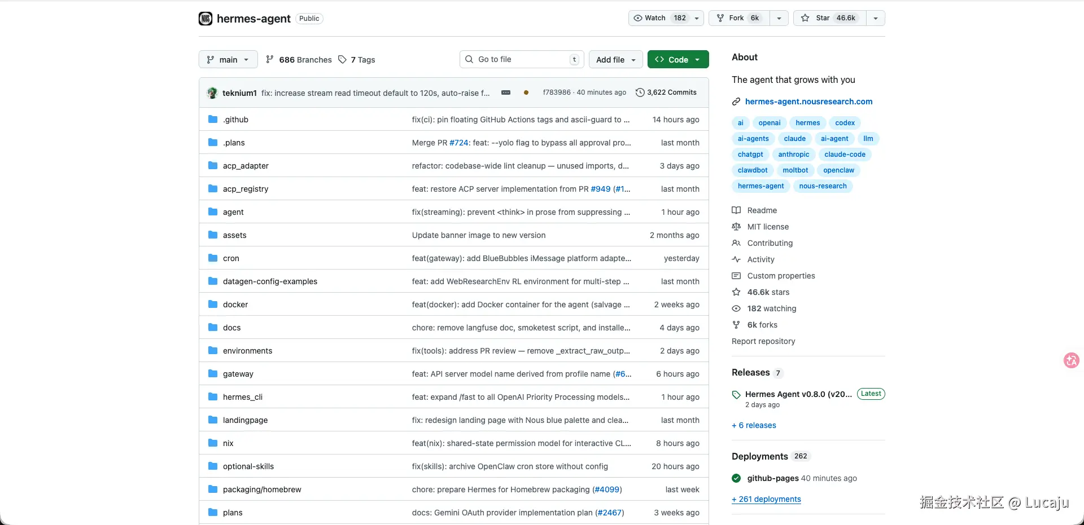This screenshot has width=1084, height=525.
Task: Open the green Code dropdown
Action: (677, 59)
